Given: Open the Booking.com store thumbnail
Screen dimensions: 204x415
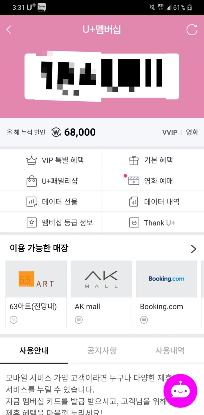Looking at the screenshot, I should tap(166, 279).
